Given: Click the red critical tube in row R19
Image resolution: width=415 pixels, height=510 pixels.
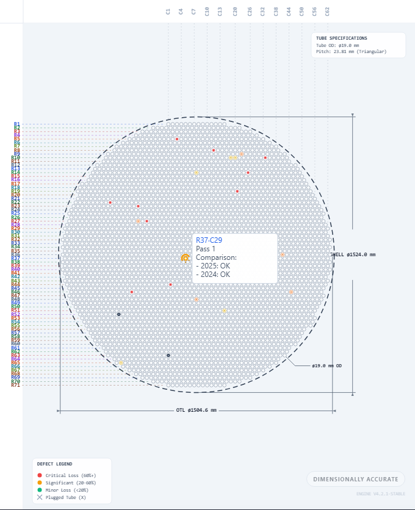Looking at the screenshot, I should [x=237, y=192].
